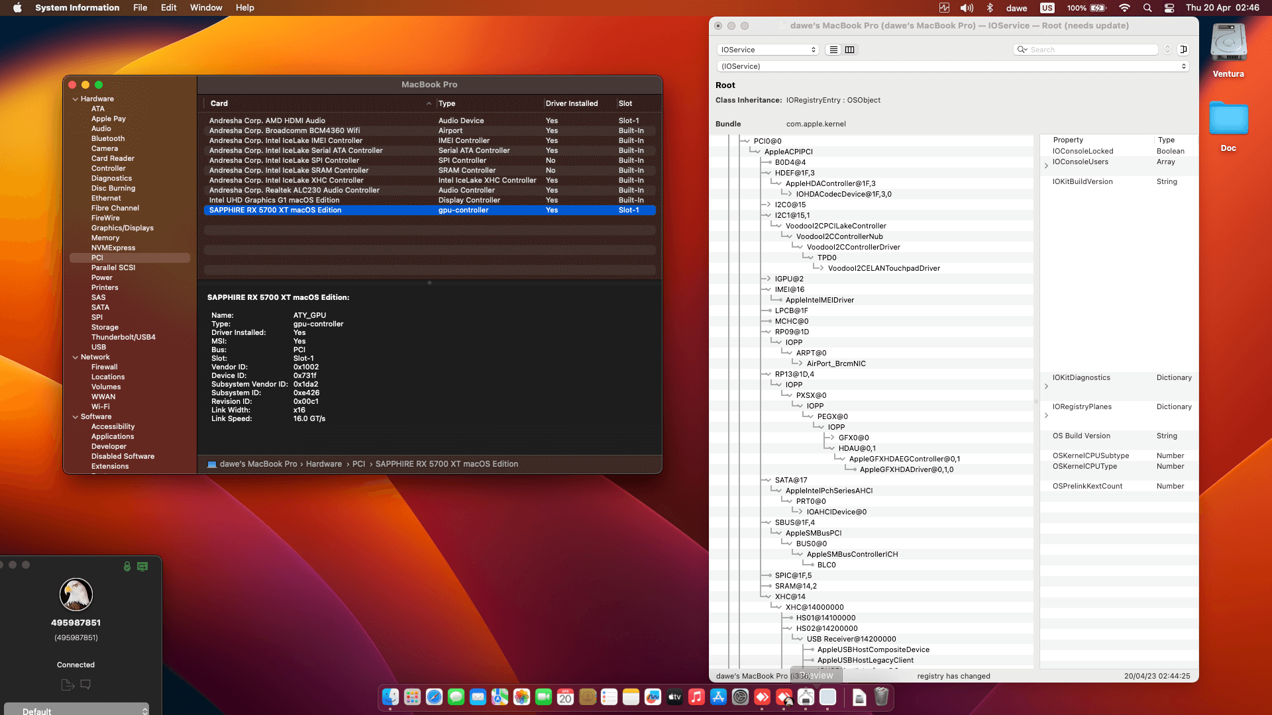
Task: Click Hardware in the bottom path bar
Action: [324, 464]
